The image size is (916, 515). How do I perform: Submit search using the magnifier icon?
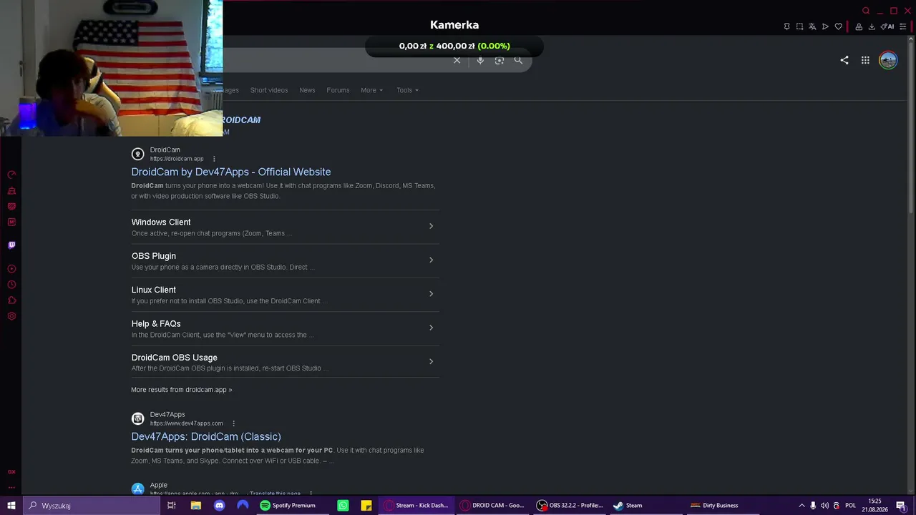click(518, 60)
